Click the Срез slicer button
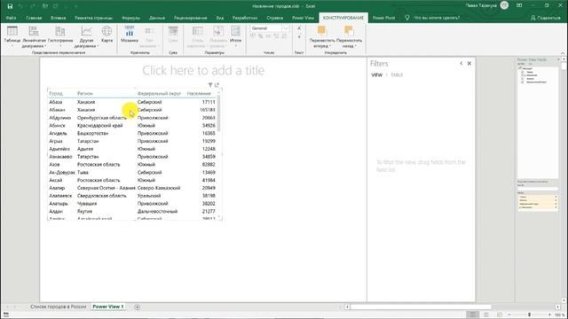 pos(173,35)
